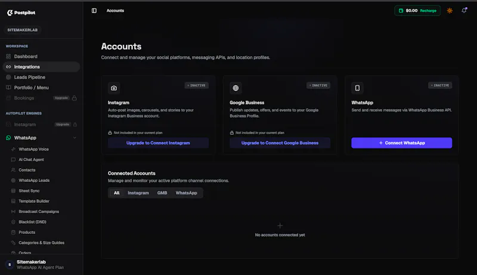Select Integrations in sidebar

click(41, 67)
